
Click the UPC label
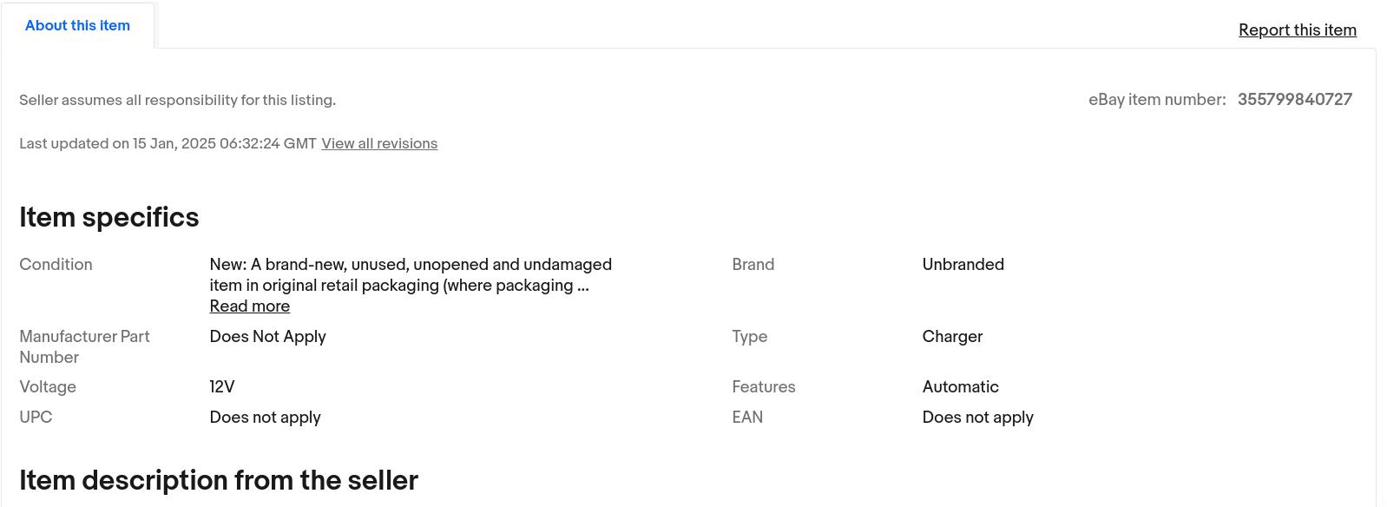click(x=36, y=418)
